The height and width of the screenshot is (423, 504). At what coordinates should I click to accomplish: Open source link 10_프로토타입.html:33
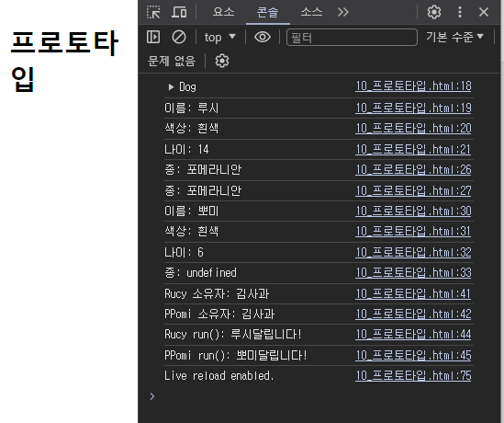[x=413, y=273]
